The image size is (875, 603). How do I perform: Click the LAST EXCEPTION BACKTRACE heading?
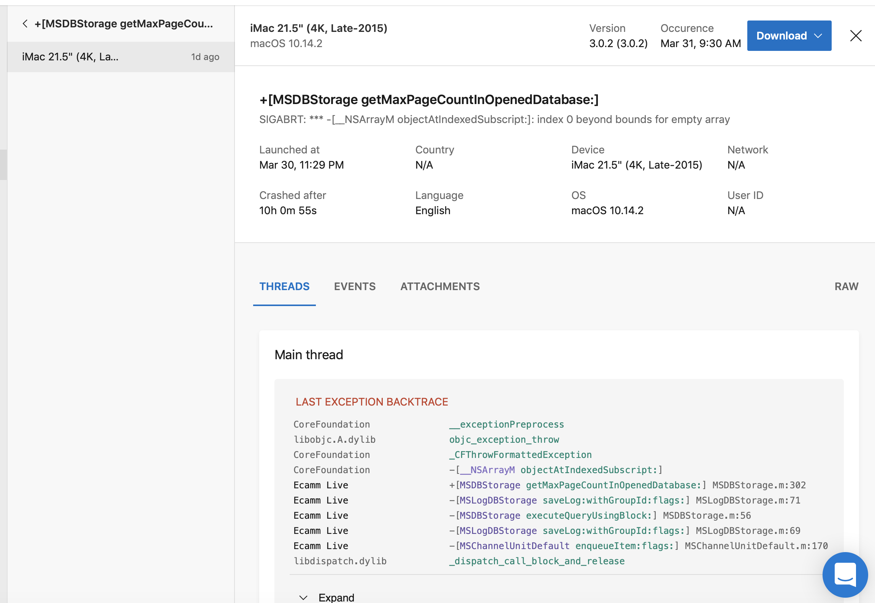372,401
